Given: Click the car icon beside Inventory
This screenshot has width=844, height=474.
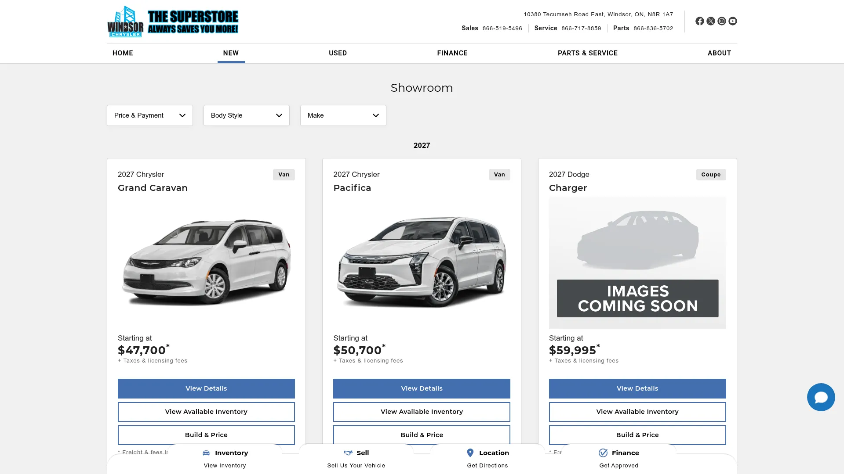Looking at the screenshot, I should 206,453.
